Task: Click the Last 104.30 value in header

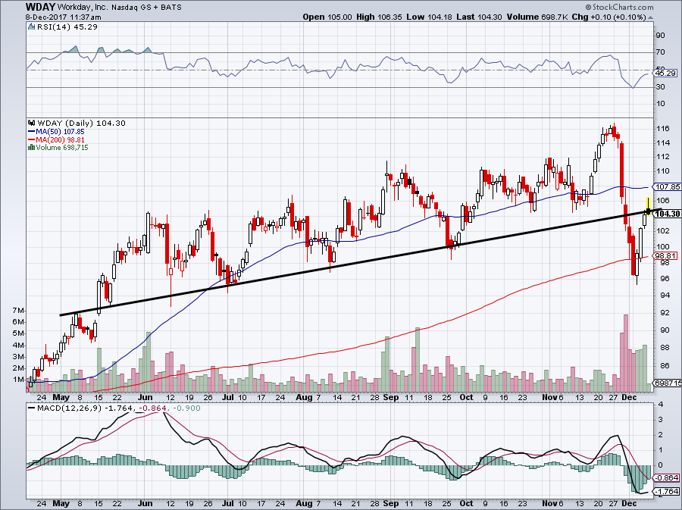Action: [x=480, y=17]
